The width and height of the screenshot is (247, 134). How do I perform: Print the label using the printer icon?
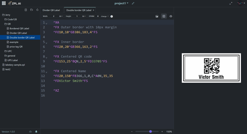pos(171,16)
